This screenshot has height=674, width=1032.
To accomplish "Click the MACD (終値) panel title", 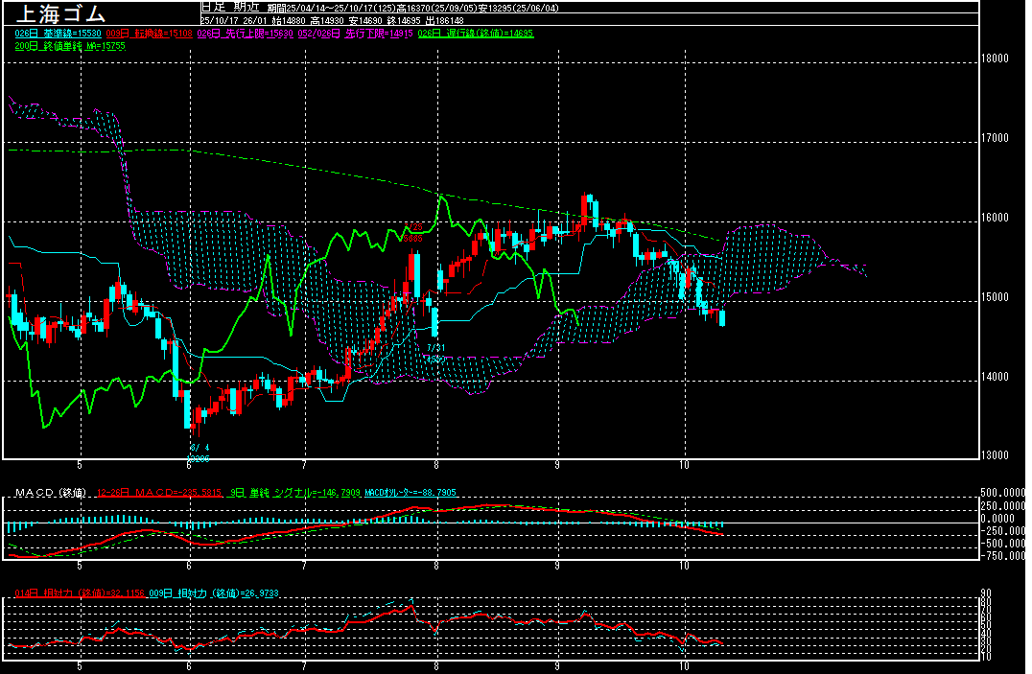I will pos(50,493).
